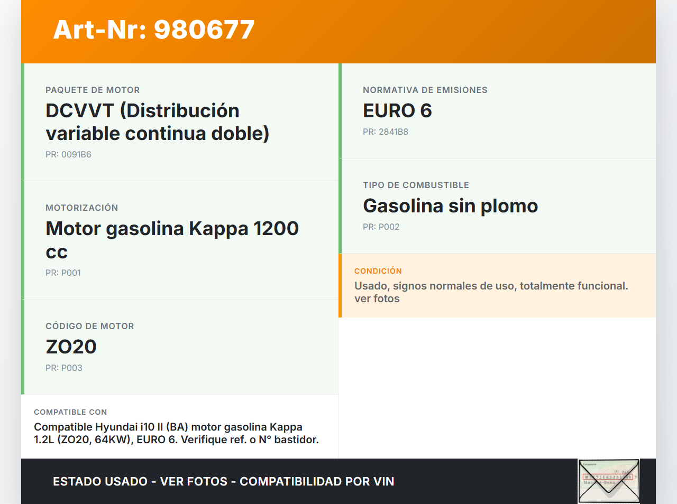This screenshot has height=504, width=677.
Task: Click the PR: 2841B8 reference code
Action: coord(385,132)
